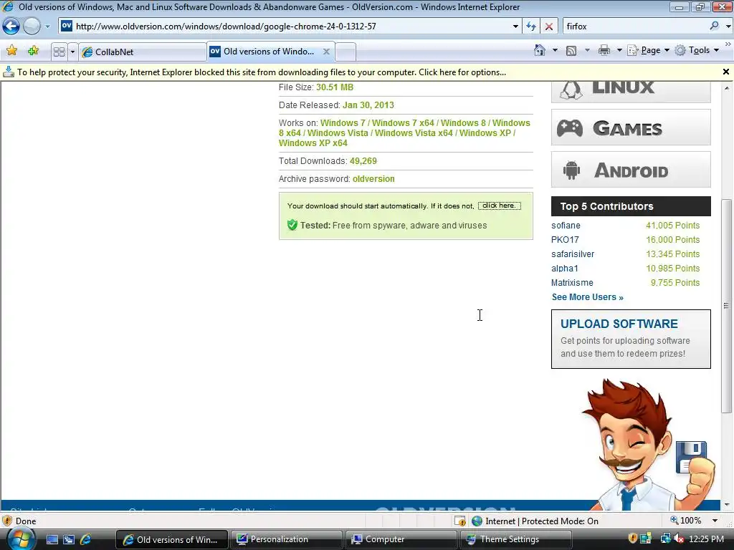Click the 100% zoom level button
Screen dimensions: 734x550
(686, 521)
